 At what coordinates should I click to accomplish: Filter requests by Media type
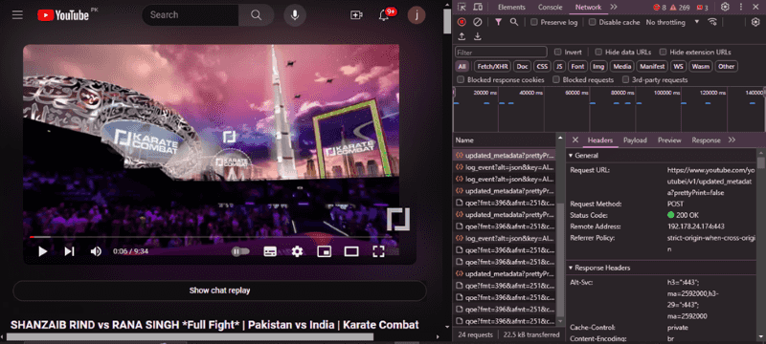pyautogui.click(x=621, y=66)
